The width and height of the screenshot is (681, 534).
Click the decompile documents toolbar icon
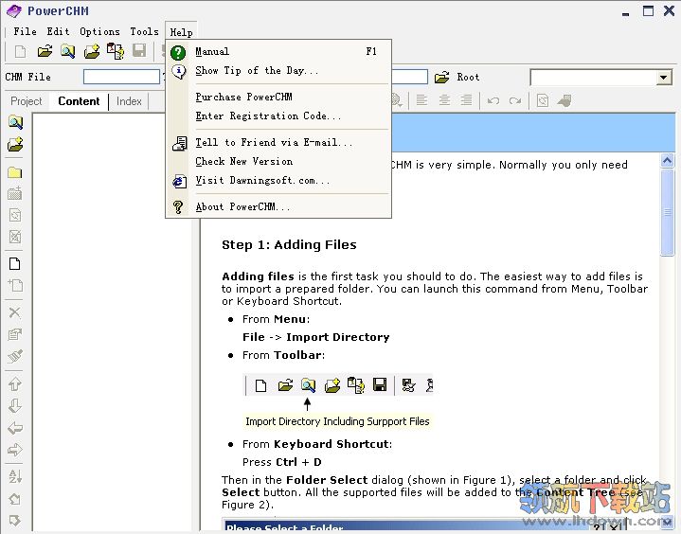click(x=116, y=51)
